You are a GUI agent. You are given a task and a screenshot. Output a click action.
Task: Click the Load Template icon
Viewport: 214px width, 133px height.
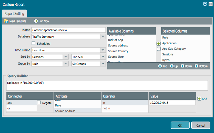coord(6,21)
